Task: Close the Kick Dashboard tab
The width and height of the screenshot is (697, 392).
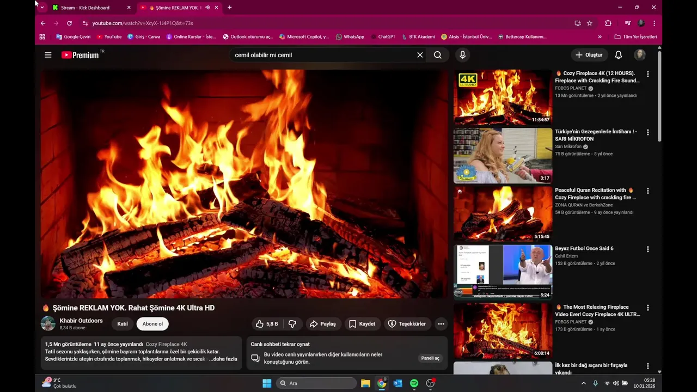Action: point(129,8)
